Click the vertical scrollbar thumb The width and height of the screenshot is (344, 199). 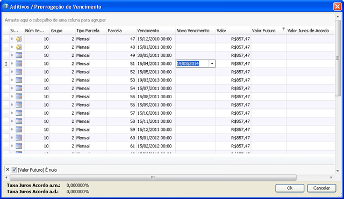pyautogui.click(x=338, y=58)
